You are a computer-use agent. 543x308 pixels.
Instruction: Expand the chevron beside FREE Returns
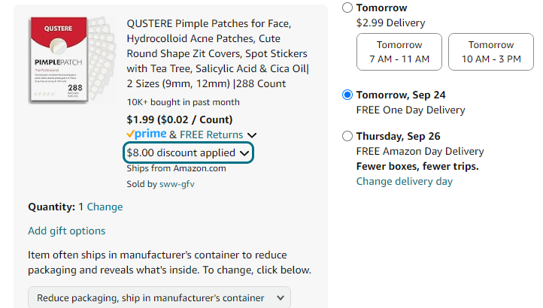coord(252,134)
